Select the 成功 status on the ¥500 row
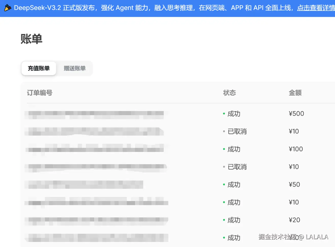 pyautogui.click(x=234, y=114)
